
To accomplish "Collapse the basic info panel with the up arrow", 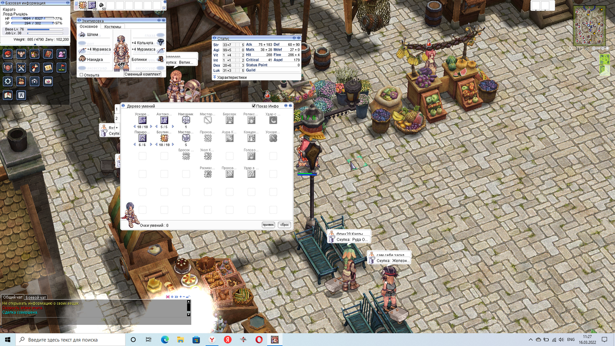I will click(x=35, y=44).
